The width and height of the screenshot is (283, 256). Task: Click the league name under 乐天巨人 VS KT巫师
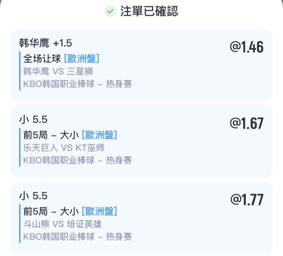(78, 160)
